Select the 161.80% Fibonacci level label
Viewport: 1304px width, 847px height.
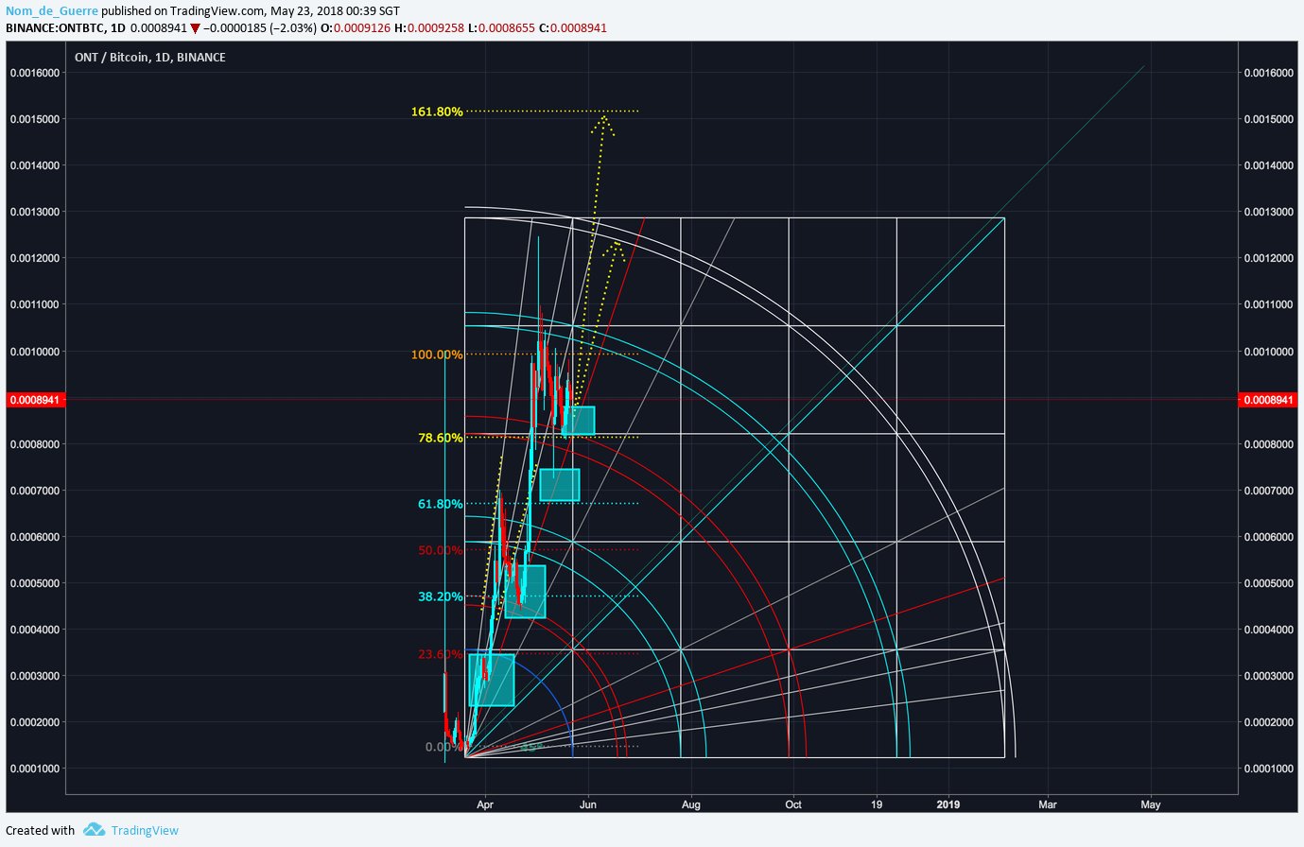coord(437,112)
